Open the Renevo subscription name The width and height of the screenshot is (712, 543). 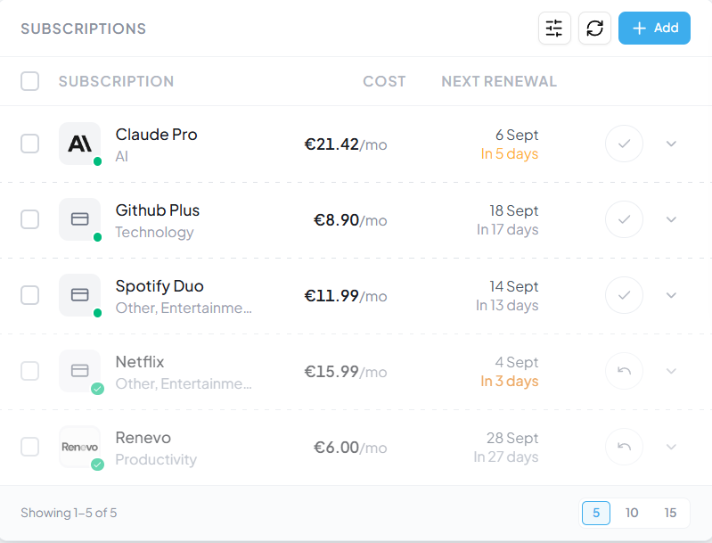[143, 438]
